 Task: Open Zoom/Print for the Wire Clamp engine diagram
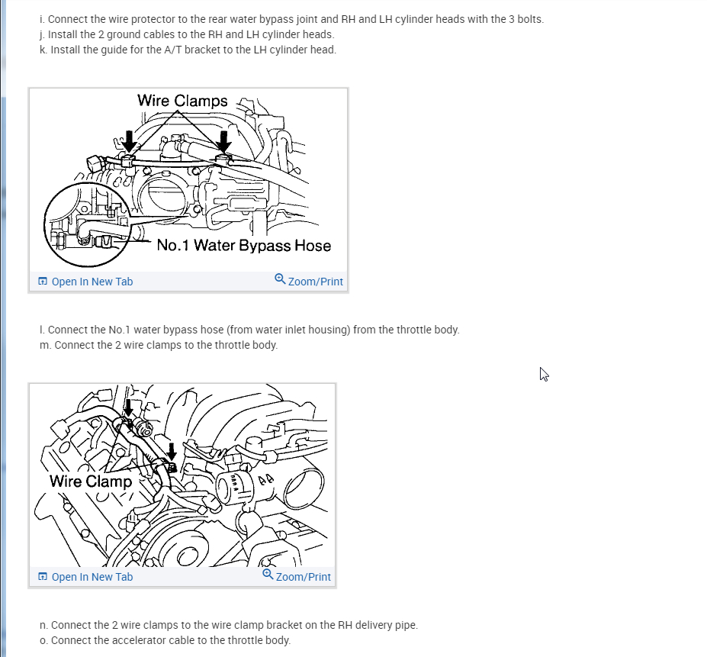(297, 575)
